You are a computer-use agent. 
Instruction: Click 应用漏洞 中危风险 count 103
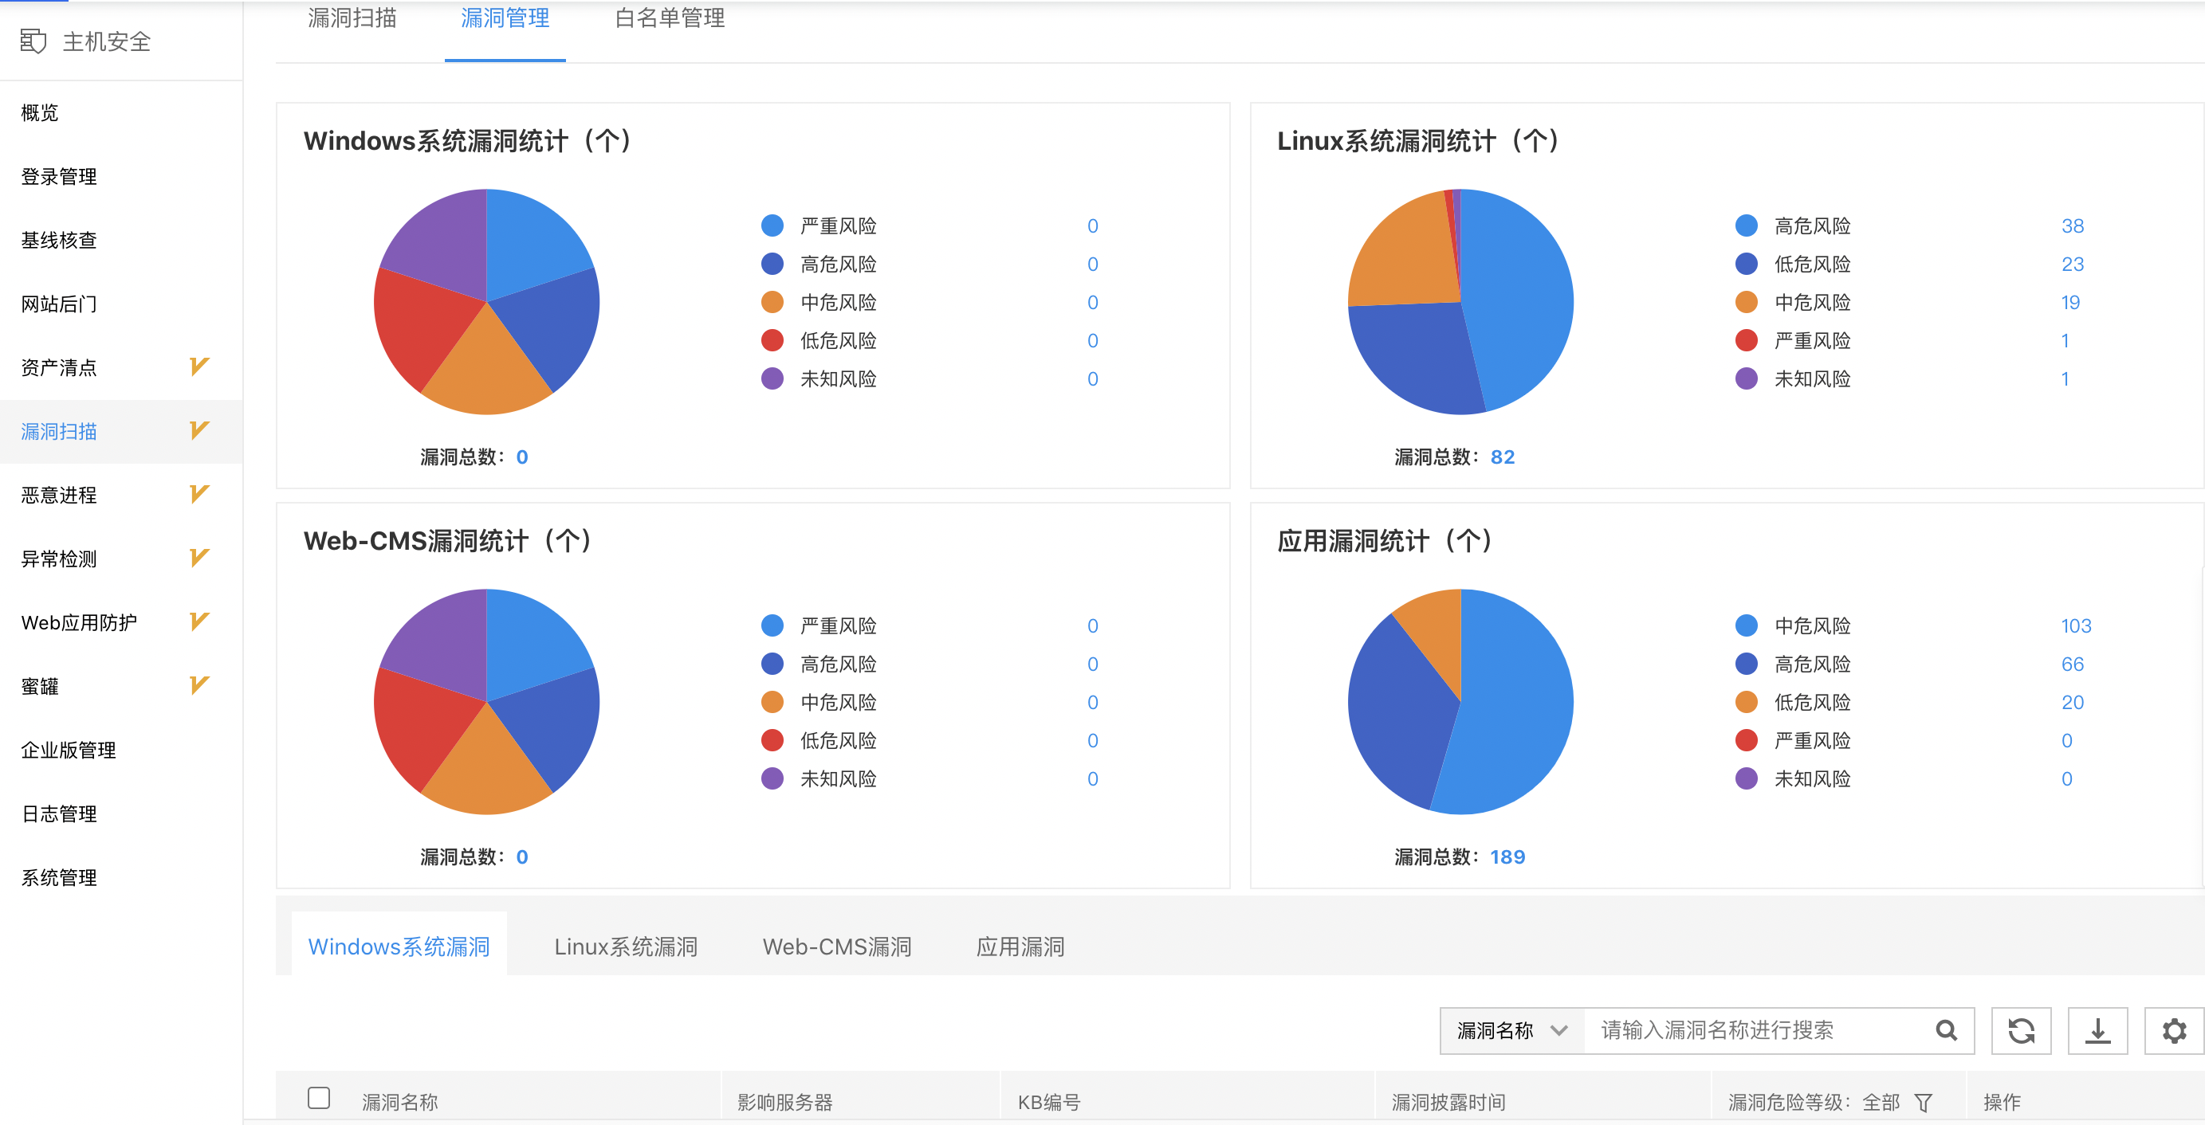(x=2076, y=625)
